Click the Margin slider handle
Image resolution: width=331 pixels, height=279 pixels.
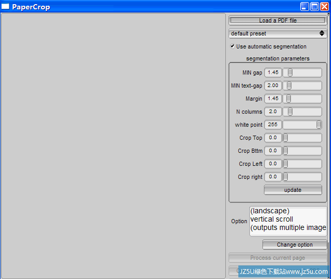point(288,99)
